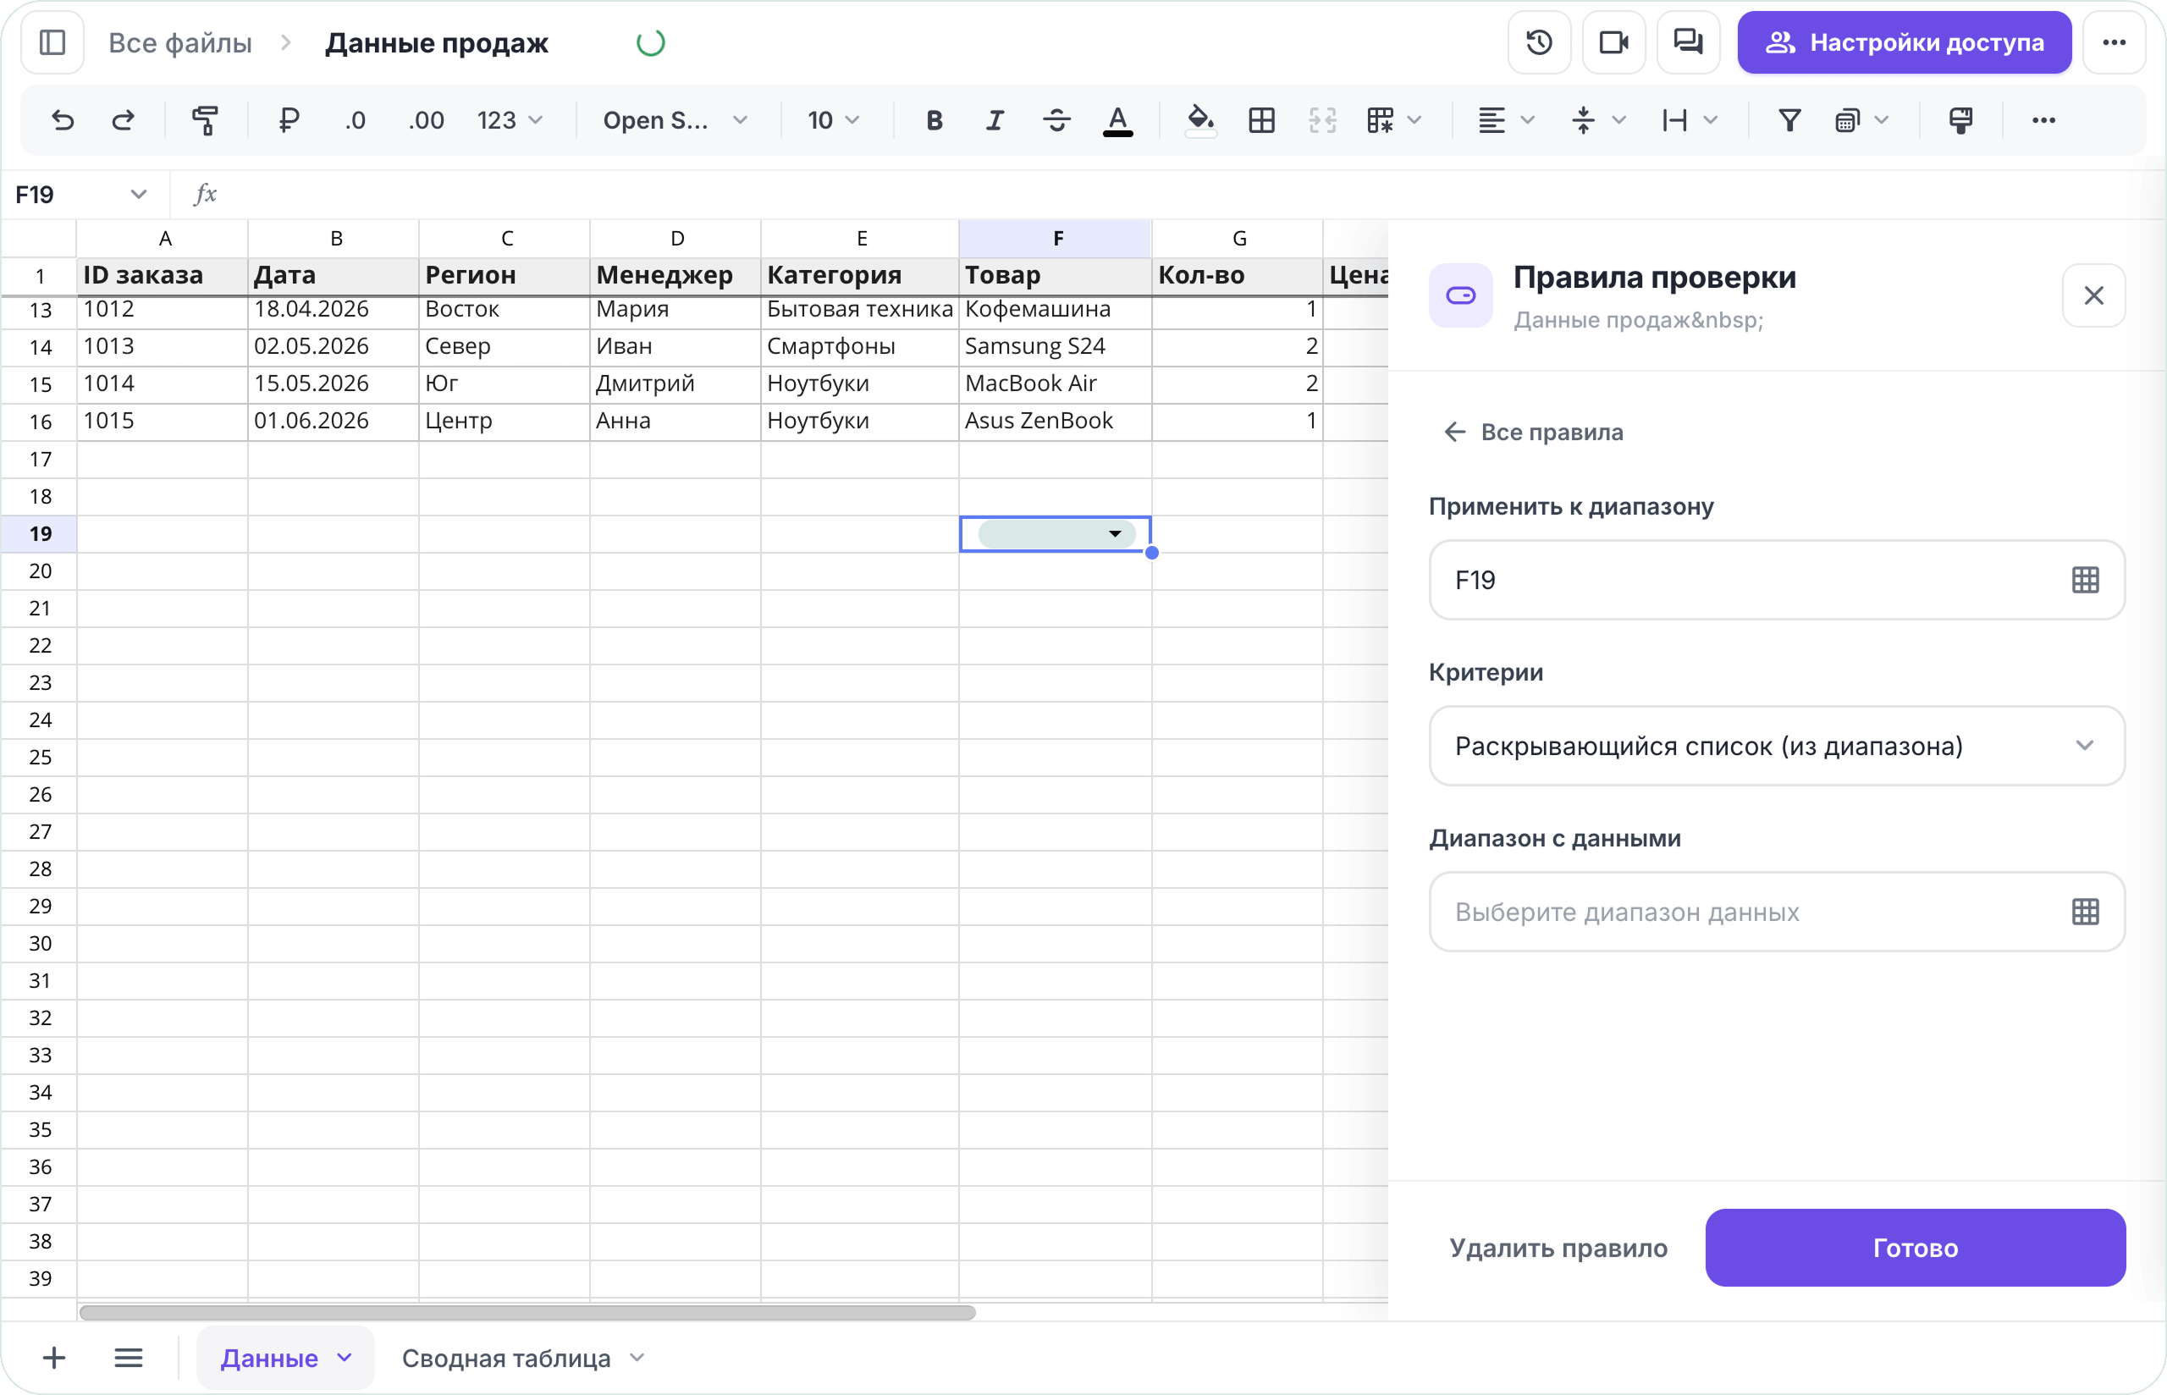Open the document more-options menu
The width and height of the screenshot is (2167, 1395).
[x=2115, y=42]
